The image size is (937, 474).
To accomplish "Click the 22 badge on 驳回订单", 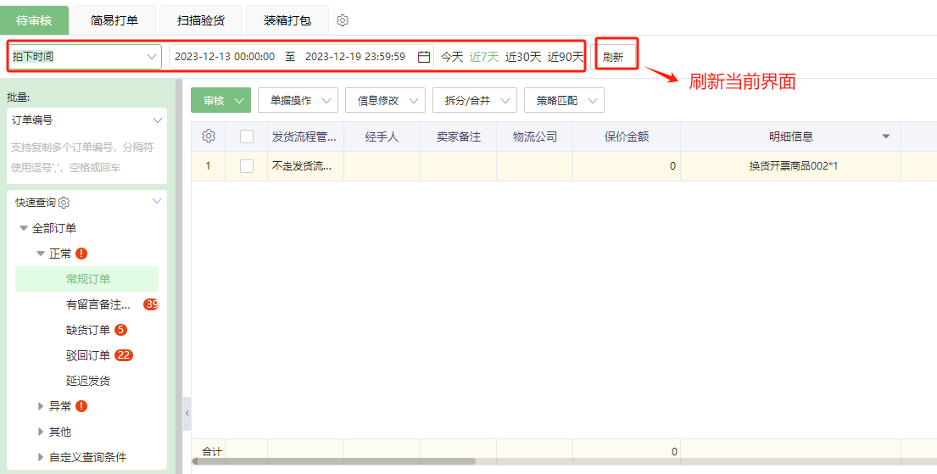I will 124,355.
